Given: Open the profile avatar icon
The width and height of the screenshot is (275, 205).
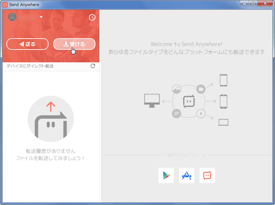Looking at the screenshot, I should 12,17.
